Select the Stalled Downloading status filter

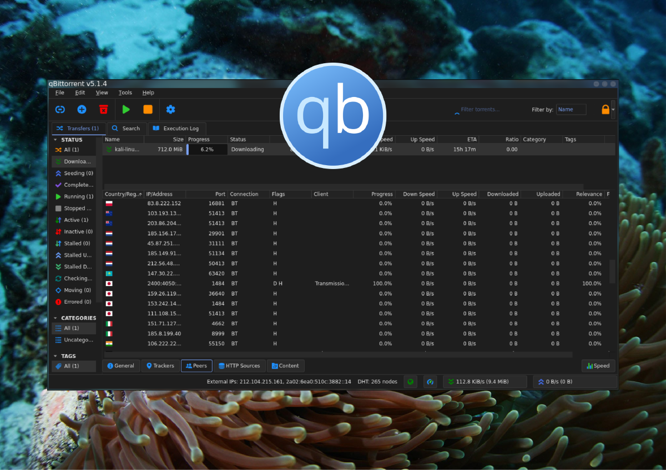pos(74,267)
